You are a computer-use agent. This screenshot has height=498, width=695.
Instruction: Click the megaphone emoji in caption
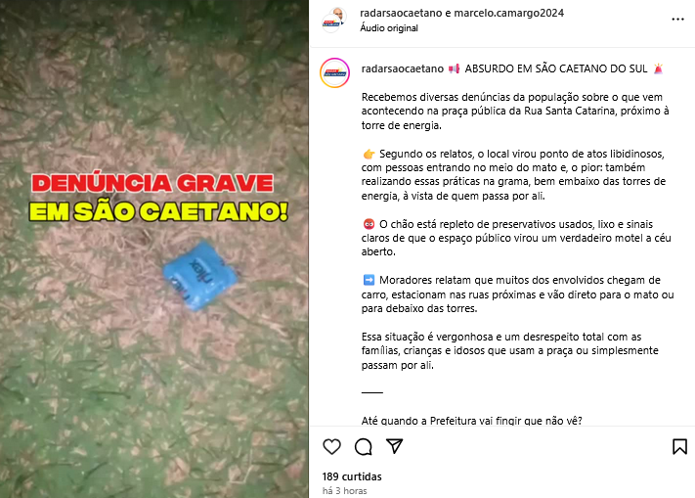[454, 68]
